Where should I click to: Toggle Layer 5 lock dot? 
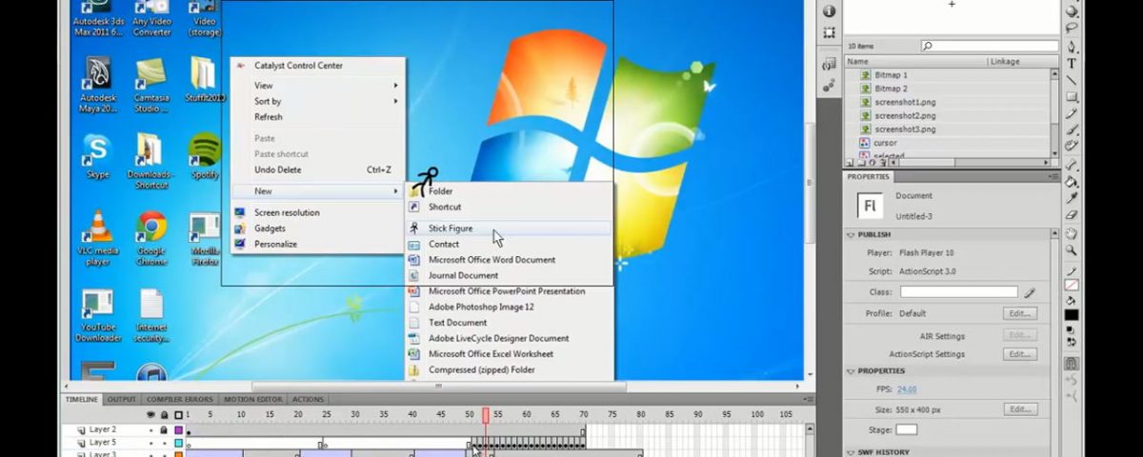click(164, 443)
